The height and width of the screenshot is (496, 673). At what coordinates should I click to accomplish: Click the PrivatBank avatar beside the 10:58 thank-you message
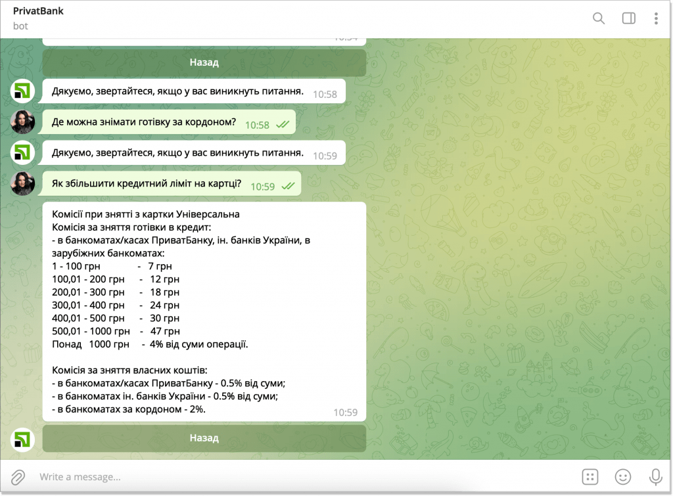(x=22, y=91)
